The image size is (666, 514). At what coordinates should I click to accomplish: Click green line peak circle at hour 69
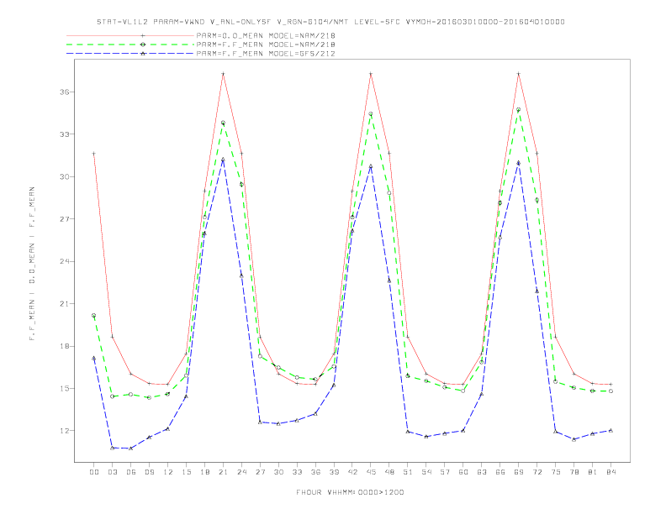tap(519, 109)
